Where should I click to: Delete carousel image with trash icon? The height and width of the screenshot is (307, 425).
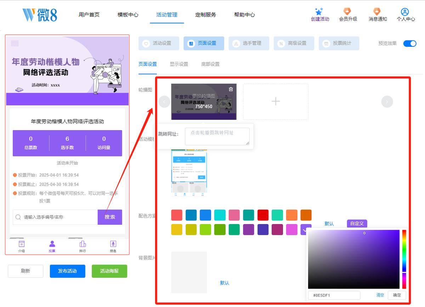(231, 89)
